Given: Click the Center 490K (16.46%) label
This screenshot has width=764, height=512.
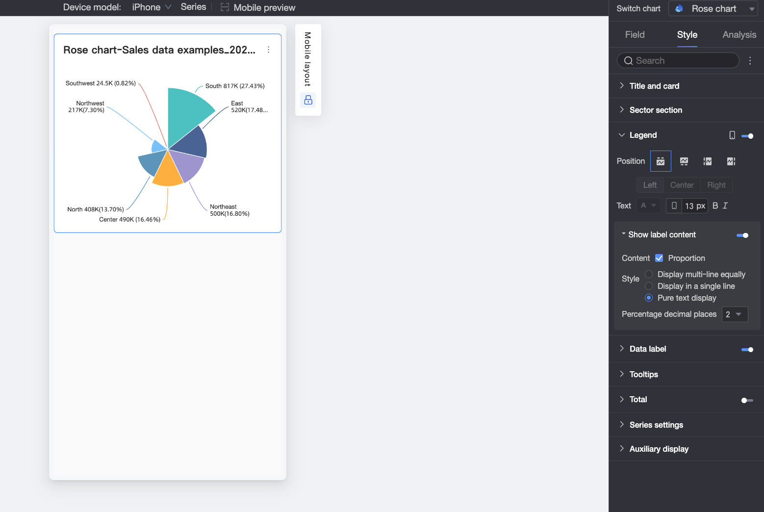Looking at the screenshot, I should click(129, 219).
